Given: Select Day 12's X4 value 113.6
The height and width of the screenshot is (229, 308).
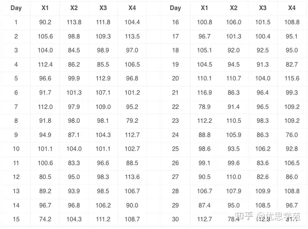Looking at the screenshot, I should tap(132, 177).
